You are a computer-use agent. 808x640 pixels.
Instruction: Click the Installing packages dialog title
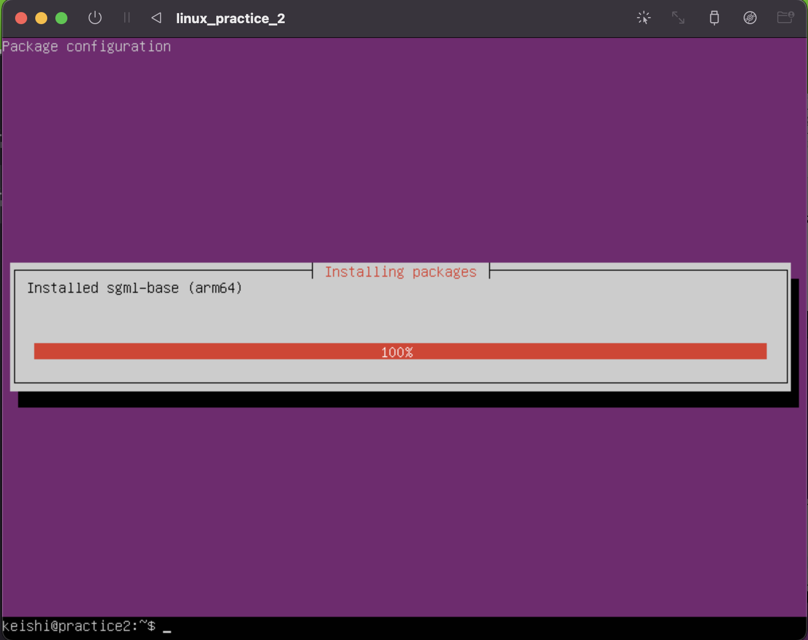(400, 272)
